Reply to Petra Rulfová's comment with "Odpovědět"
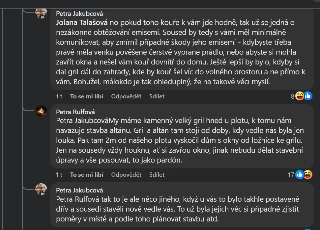This screenshot has width=320, height=230. [126, 174]
